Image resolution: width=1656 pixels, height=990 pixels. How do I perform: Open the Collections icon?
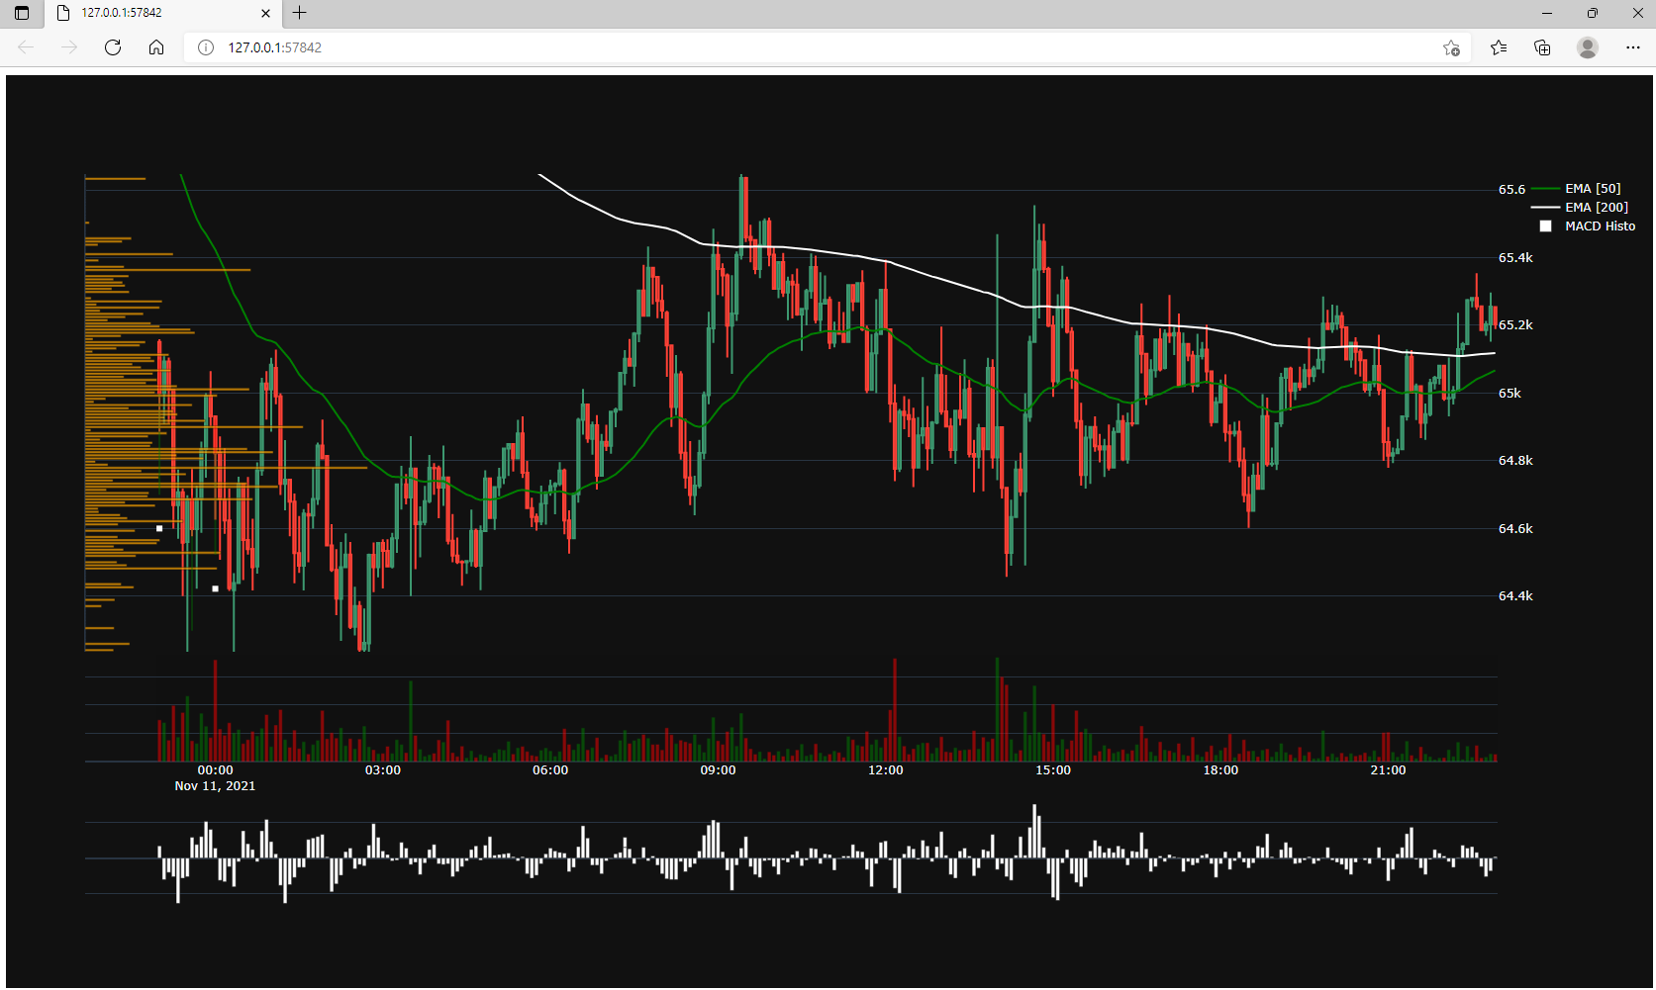coord(1542,47)
